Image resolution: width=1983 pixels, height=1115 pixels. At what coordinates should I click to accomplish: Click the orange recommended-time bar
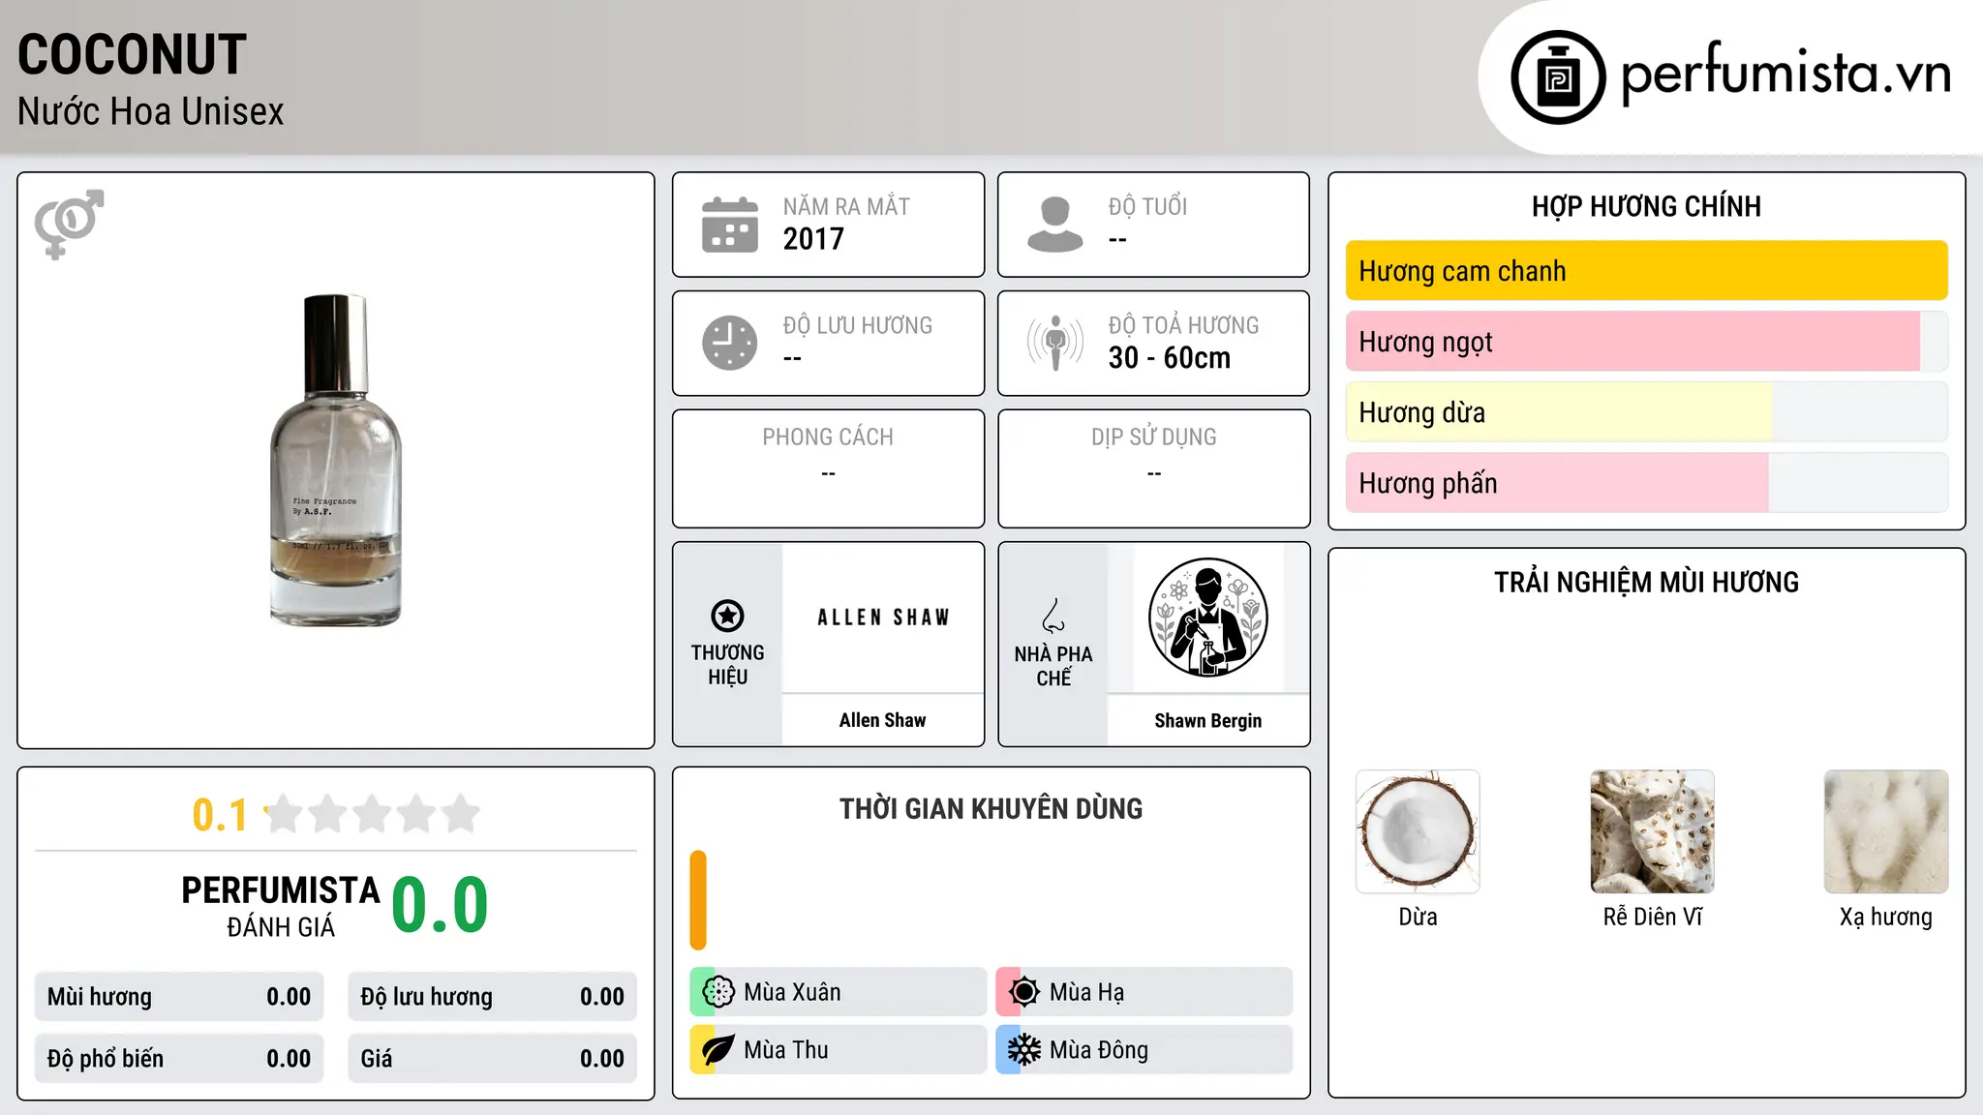tap(698, 900)
